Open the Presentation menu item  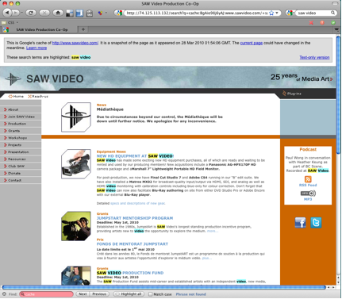click(21, 152)
